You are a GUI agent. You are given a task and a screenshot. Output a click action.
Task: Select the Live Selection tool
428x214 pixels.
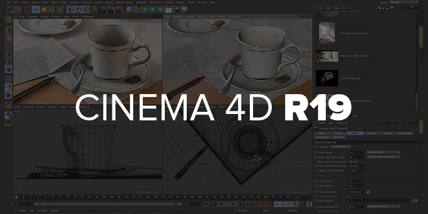tap(28, 10)
